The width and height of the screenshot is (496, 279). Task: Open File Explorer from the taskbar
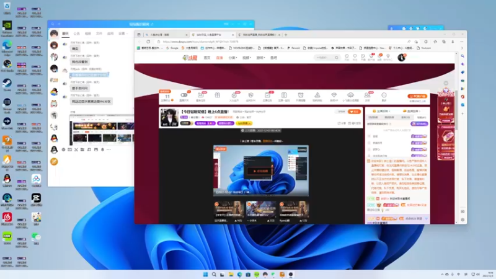[x=231, y=274]
